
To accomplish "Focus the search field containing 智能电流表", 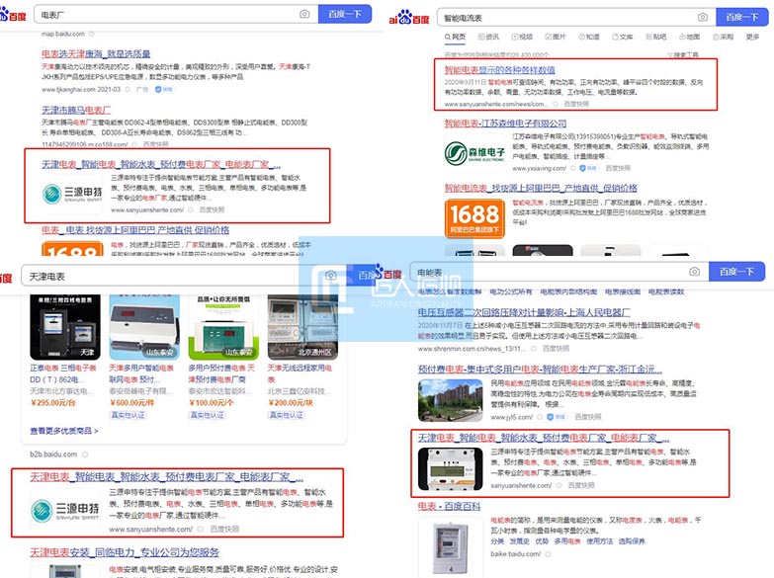I will pos(576,17).
